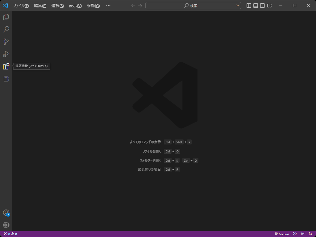Open the 選択(S) menu

(x=58, y=6)
